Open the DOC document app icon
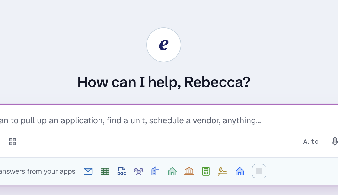Image resolution: width=338 pixels, height=195 pixels. [x=122, y=171]
